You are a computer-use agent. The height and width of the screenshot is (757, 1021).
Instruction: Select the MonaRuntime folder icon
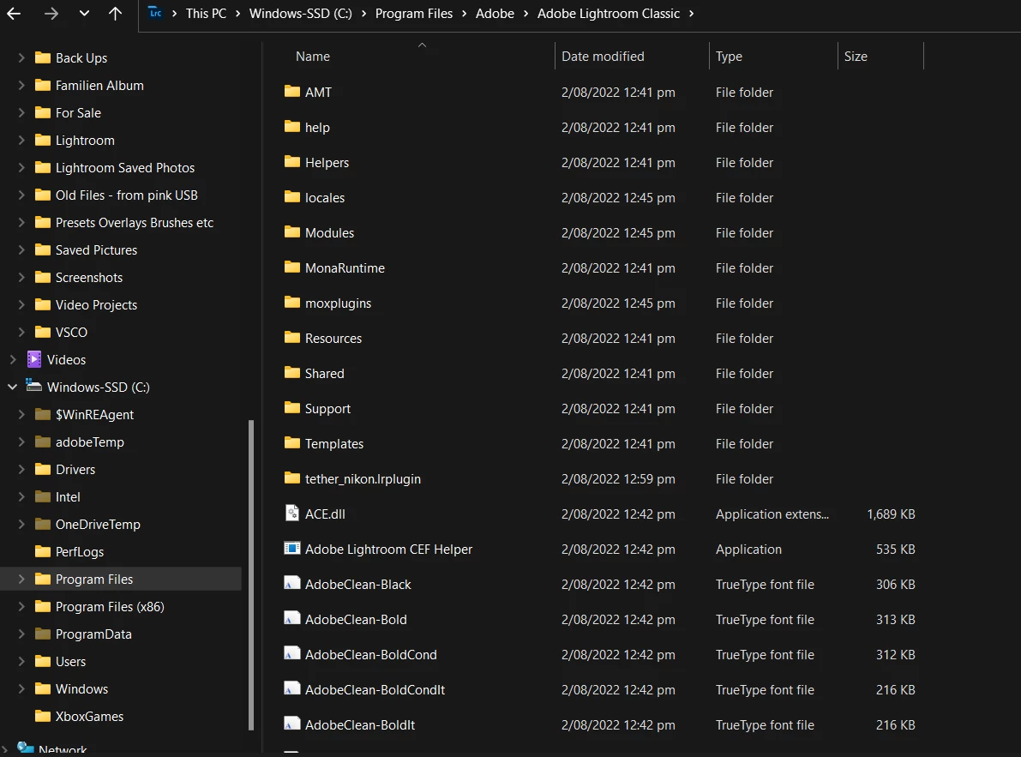pos(292,267)
